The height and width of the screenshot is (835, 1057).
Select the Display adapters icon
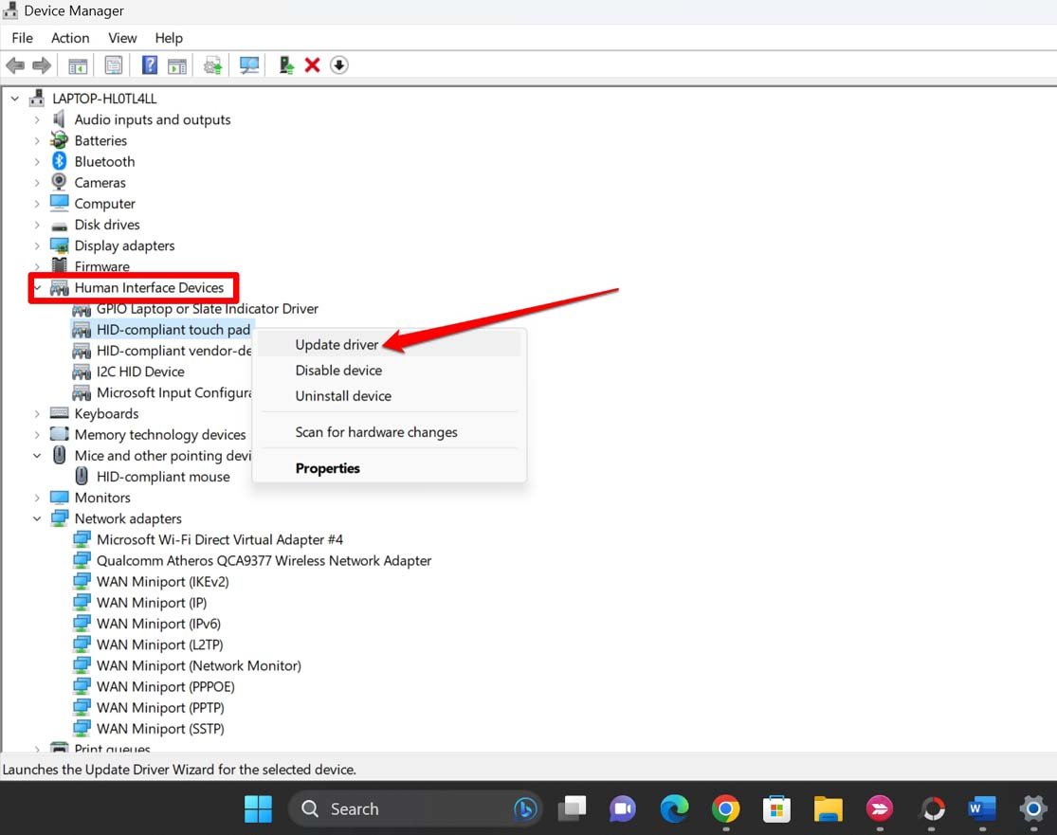pos(60,245)
